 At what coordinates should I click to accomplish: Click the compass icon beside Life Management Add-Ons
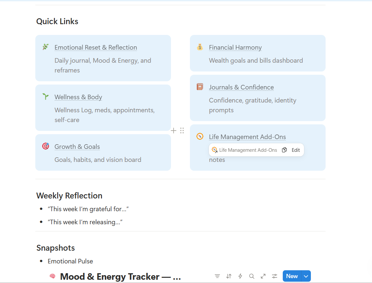coord(200,136)
